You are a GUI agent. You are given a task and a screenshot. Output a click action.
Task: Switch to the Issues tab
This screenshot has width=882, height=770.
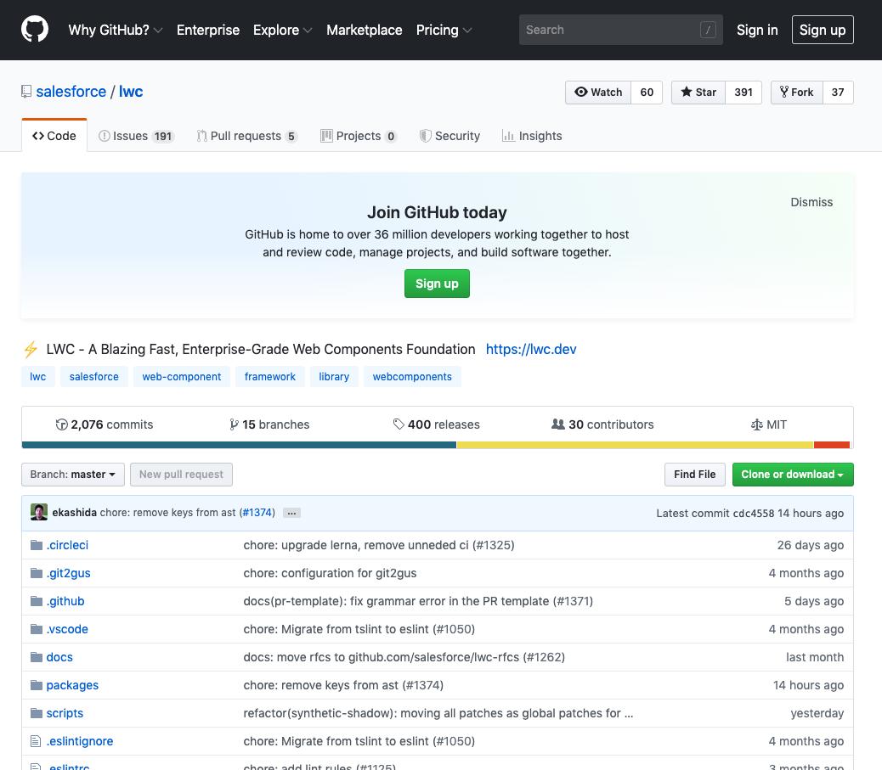(131, 136)
